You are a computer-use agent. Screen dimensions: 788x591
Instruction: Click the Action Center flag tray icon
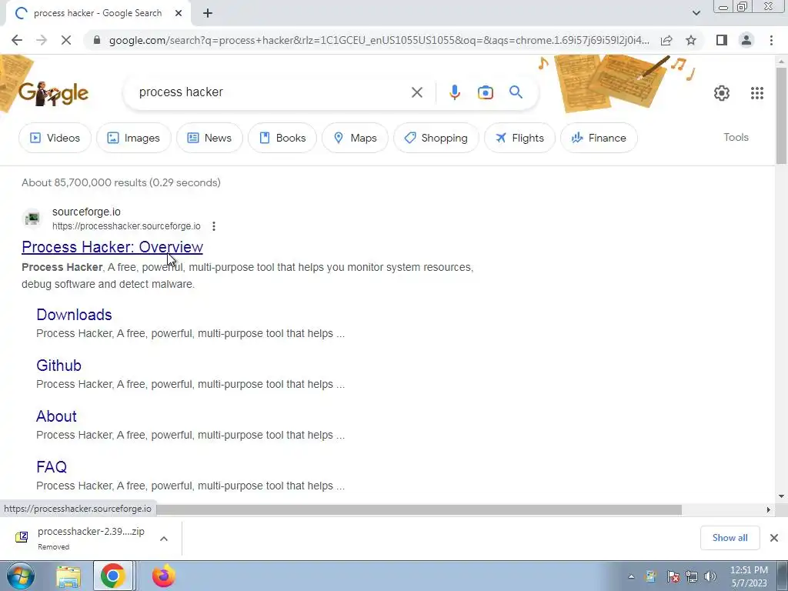(673, 576)
